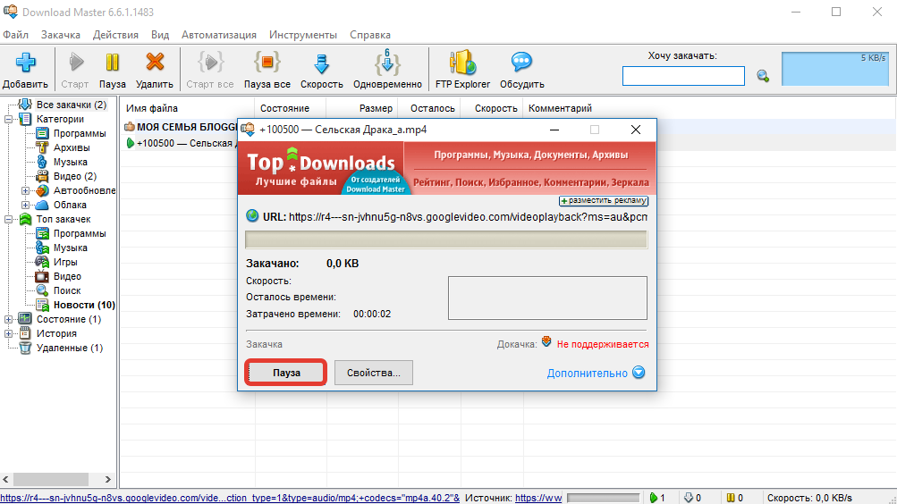
Task: Click the Add (Добавить) toolbar icon
Action: 25,63
